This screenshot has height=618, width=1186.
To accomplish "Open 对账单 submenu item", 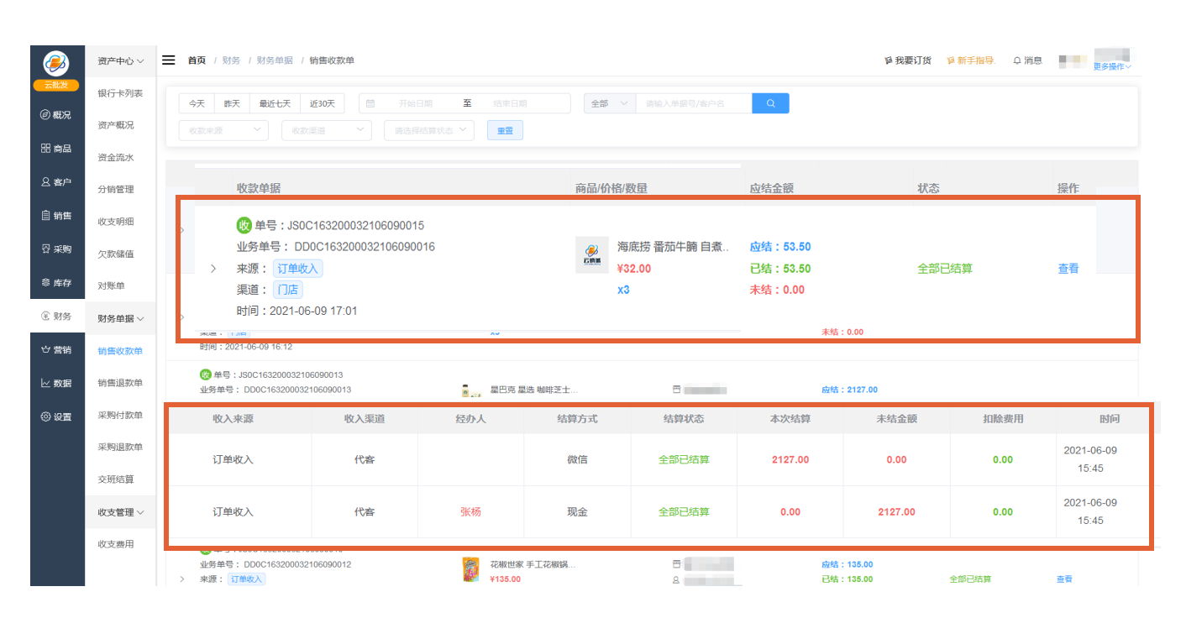I will (x=111, y=286).
